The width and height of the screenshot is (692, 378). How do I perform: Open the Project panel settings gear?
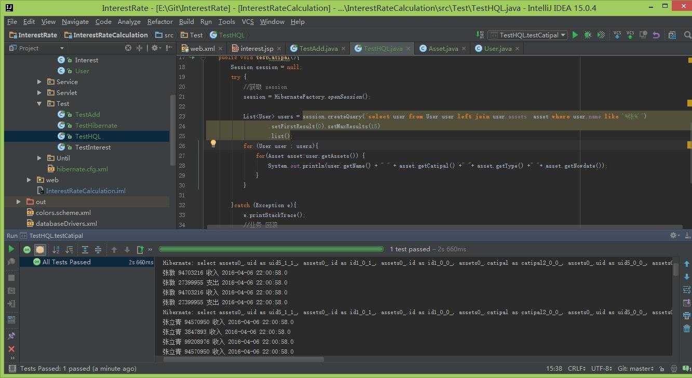point(155,48)
